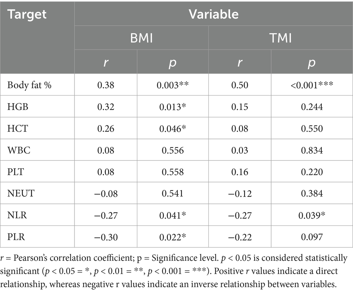Viewport: 353px width, 292px height.
Task: Click the HGB row label
Action: point(15,107)
